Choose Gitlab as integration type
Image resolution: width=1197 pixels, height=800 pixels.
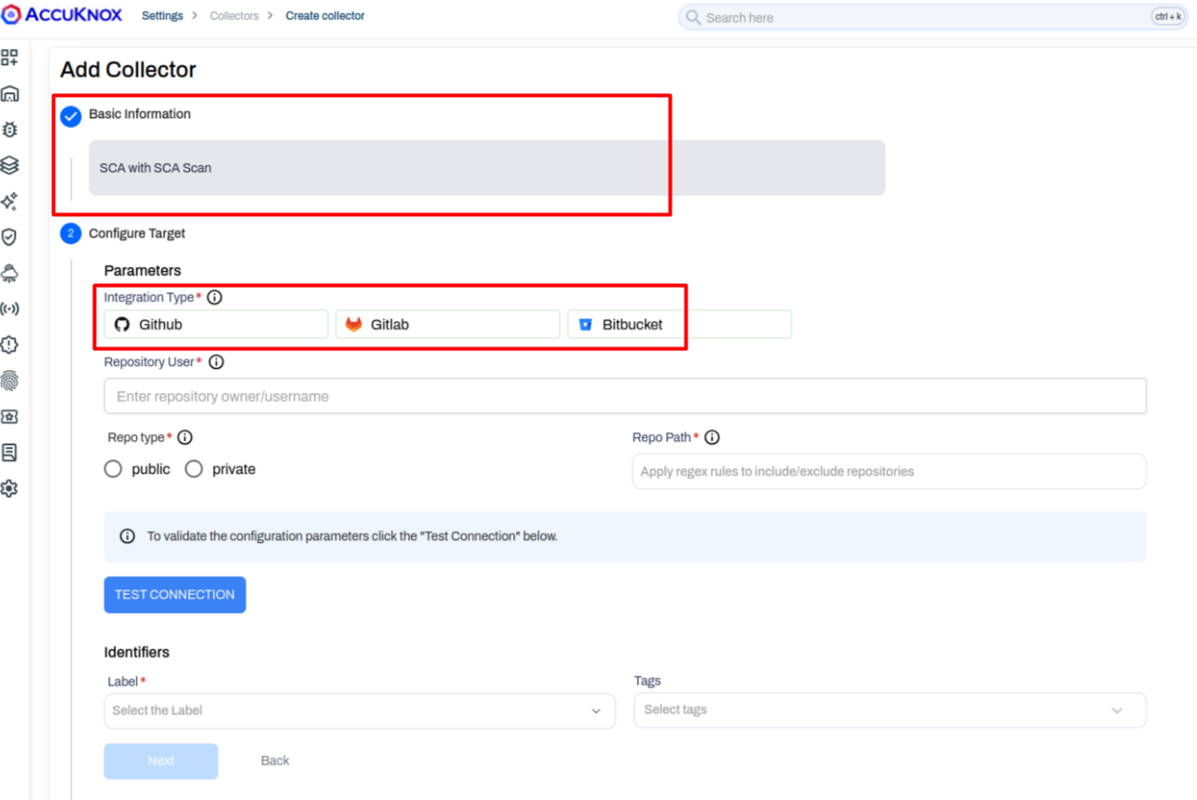[x=447, y=324]
